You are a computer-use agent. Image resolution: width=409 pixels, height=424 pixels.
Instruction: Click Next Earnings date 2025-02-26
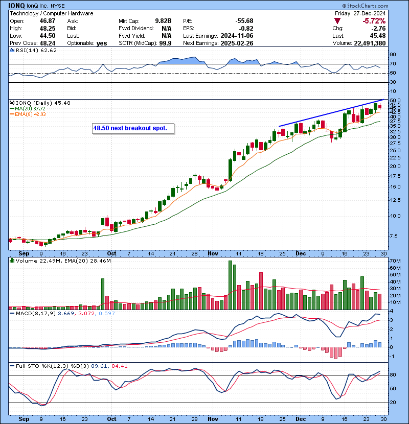point(237,43)
